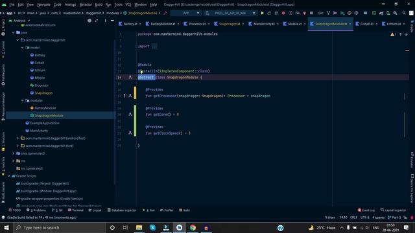Screen dimensions: 415x233
Task: Toggle the Build Variants sidebar button
Action: coord(3,192)
